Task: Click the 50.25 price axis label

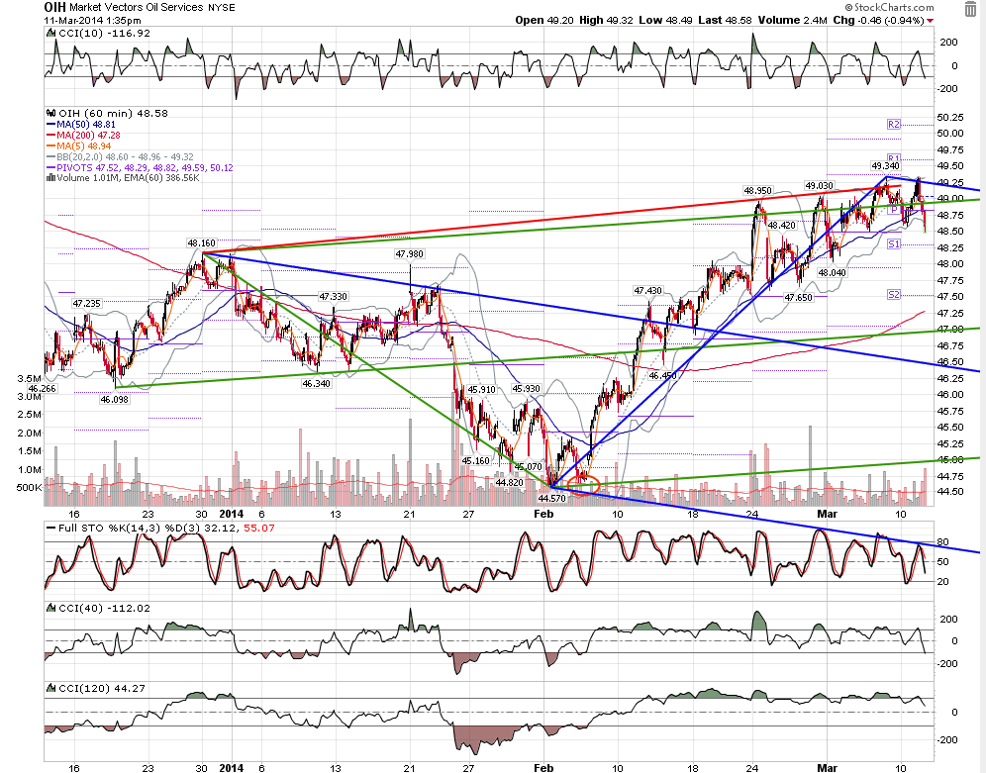Action: pyautogui.click(x=950, y=117)
